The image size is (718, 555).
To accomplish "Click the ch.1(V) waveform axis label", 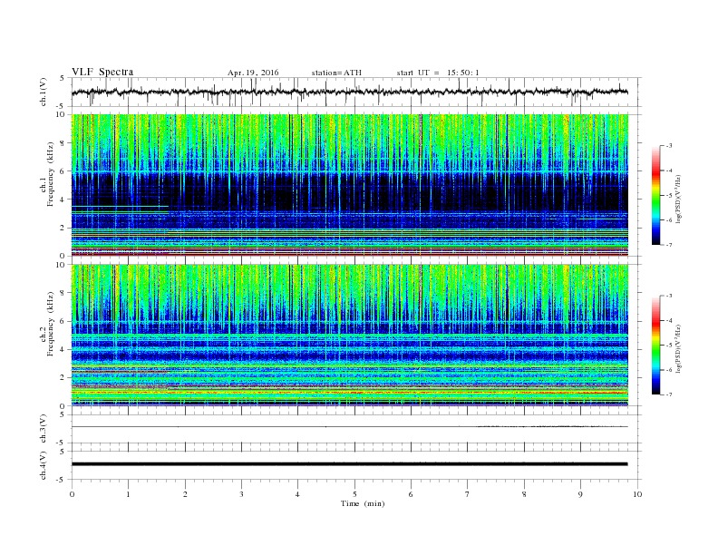I will point(44,92).
